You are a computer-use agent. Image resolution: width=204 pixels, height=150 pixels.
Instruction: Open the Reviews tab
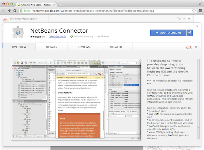click(84, 47)
